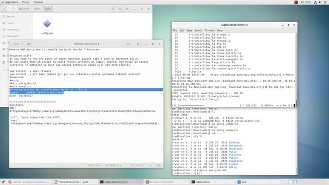
Task: Click the red recorder icon in top panel
Action: 296,2
